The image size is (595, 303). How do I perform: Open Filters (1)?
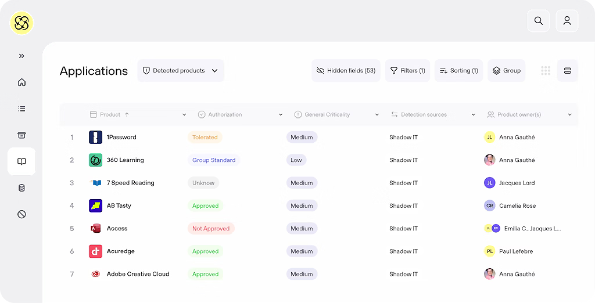(407, 71)
